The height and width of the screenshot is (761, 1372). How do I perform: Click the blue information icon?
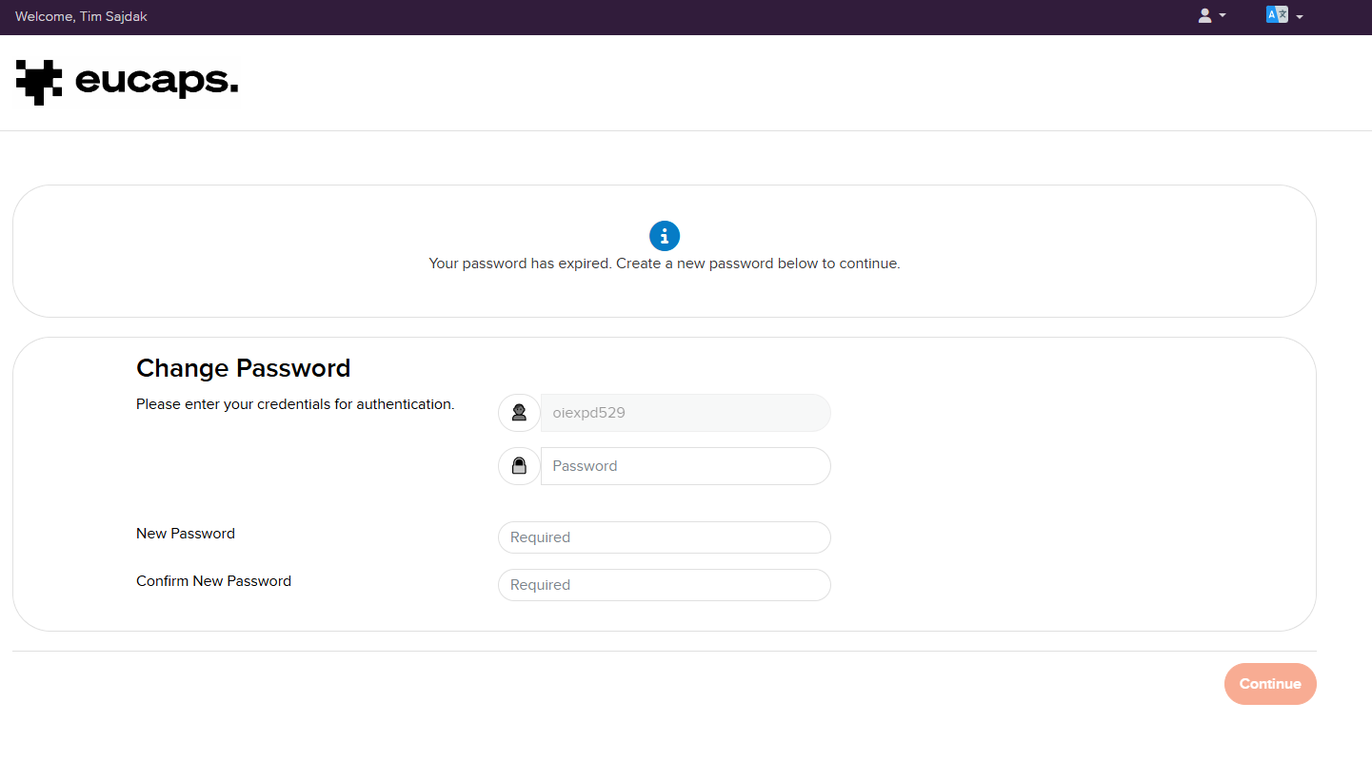(665, 236)
